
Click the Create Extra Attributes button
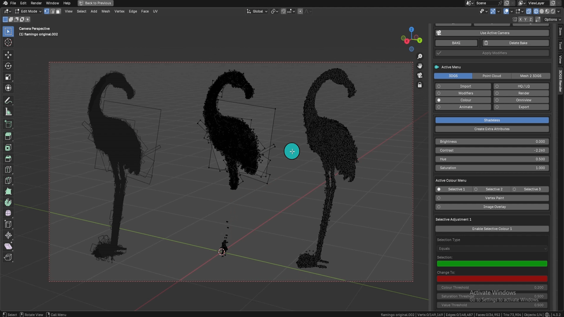(492, 129)
